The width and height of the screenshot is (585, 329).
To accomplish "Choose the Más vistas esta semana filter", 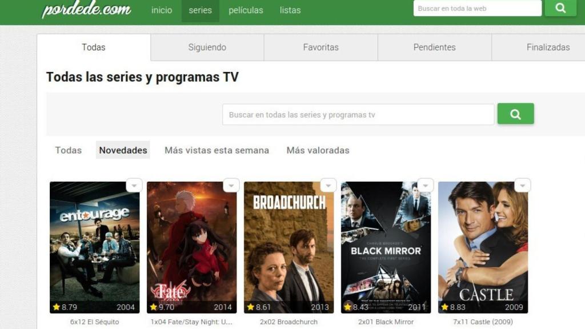I will [x=217, y=150].
